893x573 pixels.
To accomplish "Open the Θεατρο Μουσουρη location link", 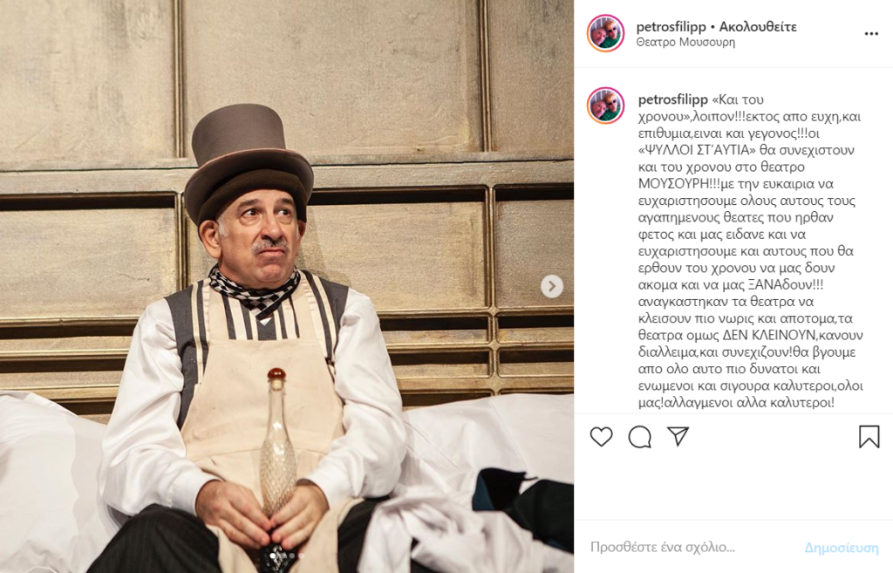I will tap(685, 43).
